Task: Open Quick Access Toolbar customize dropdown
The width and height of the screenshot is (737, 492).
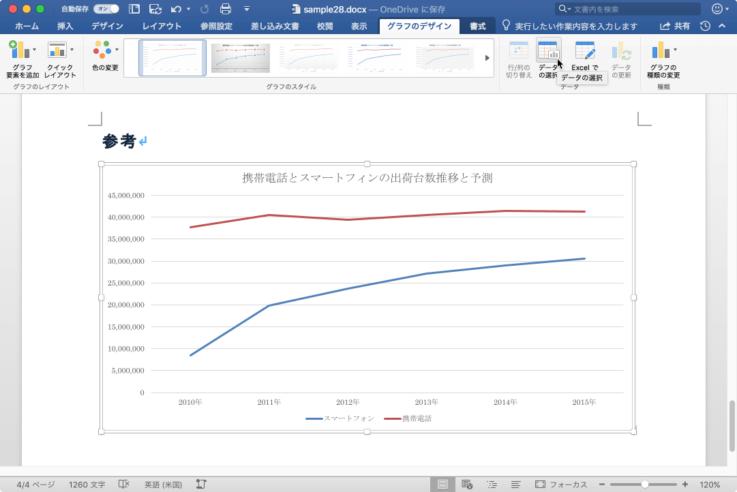Action: tap(246, 9)
